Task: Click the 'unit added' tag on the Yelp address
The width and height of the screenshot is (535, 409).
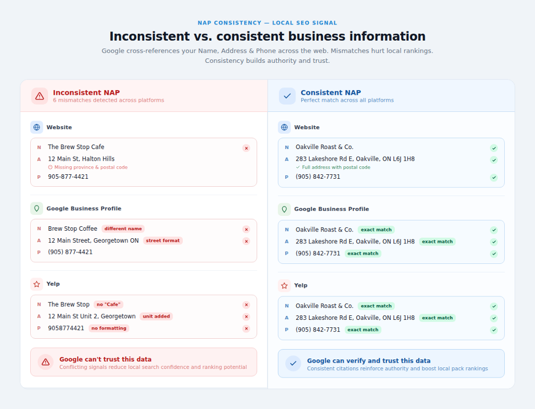Action: tap(156, 316)
